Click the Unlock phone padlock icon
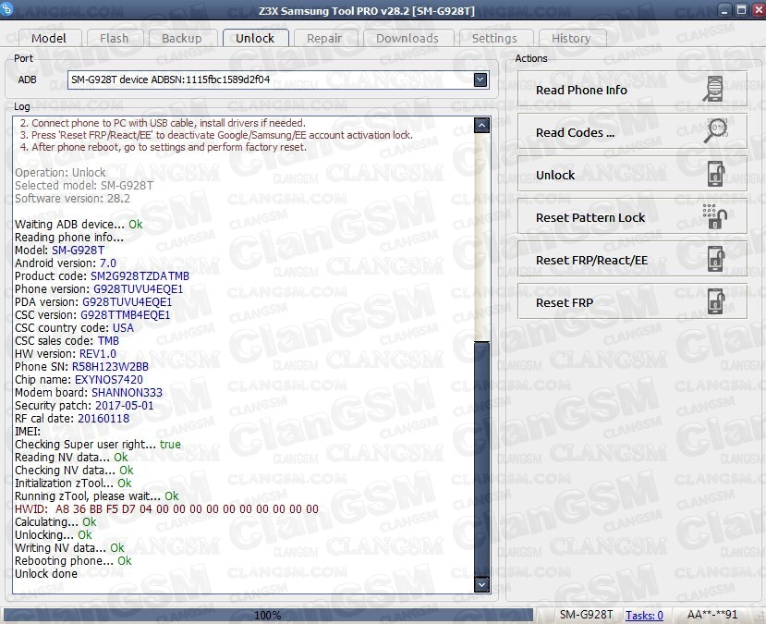Viewport: 766px width, 624px height. pyautogui.click(x=716, y=174)
